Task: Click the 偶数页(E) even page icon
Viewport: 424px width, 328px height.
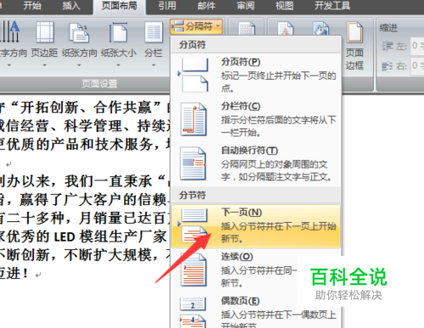Action: [x=193, y=312]
